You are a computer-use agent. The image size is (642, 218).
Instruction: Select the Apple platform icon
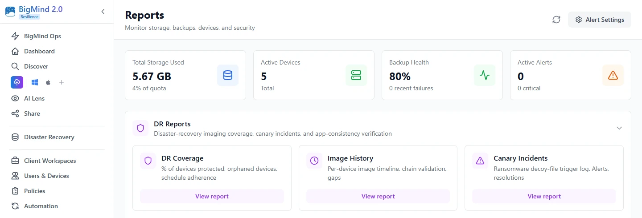[x=48, y=82]
